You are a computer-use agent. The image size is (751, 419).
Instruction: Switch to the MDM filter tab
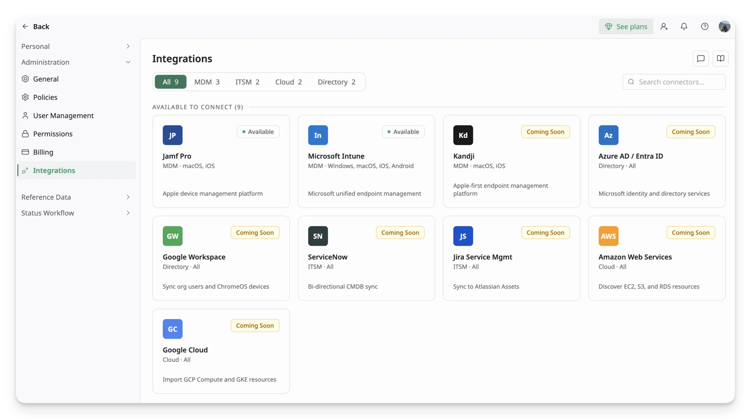(207, 82)
